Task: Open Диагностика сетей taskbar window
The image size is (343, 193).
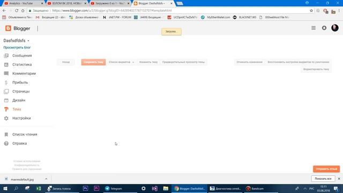Action: pos(225,188)
